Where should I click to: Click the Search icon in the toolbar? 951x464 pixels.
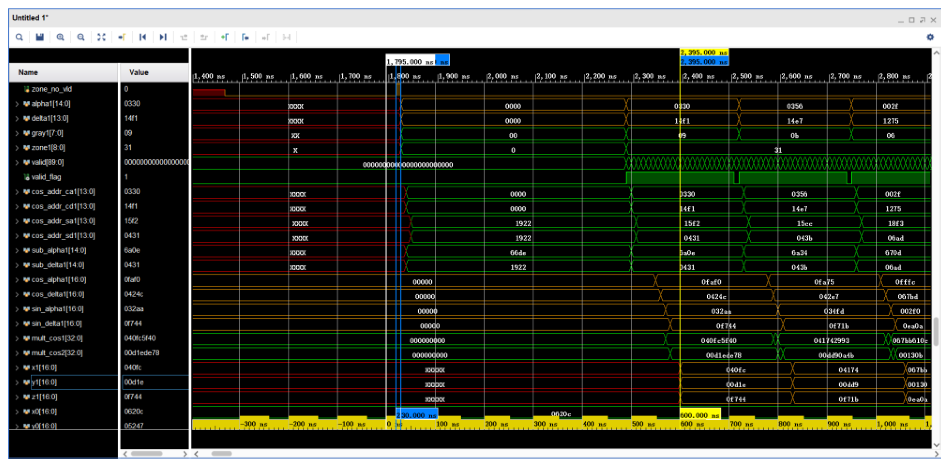click(x=19, y=37)
